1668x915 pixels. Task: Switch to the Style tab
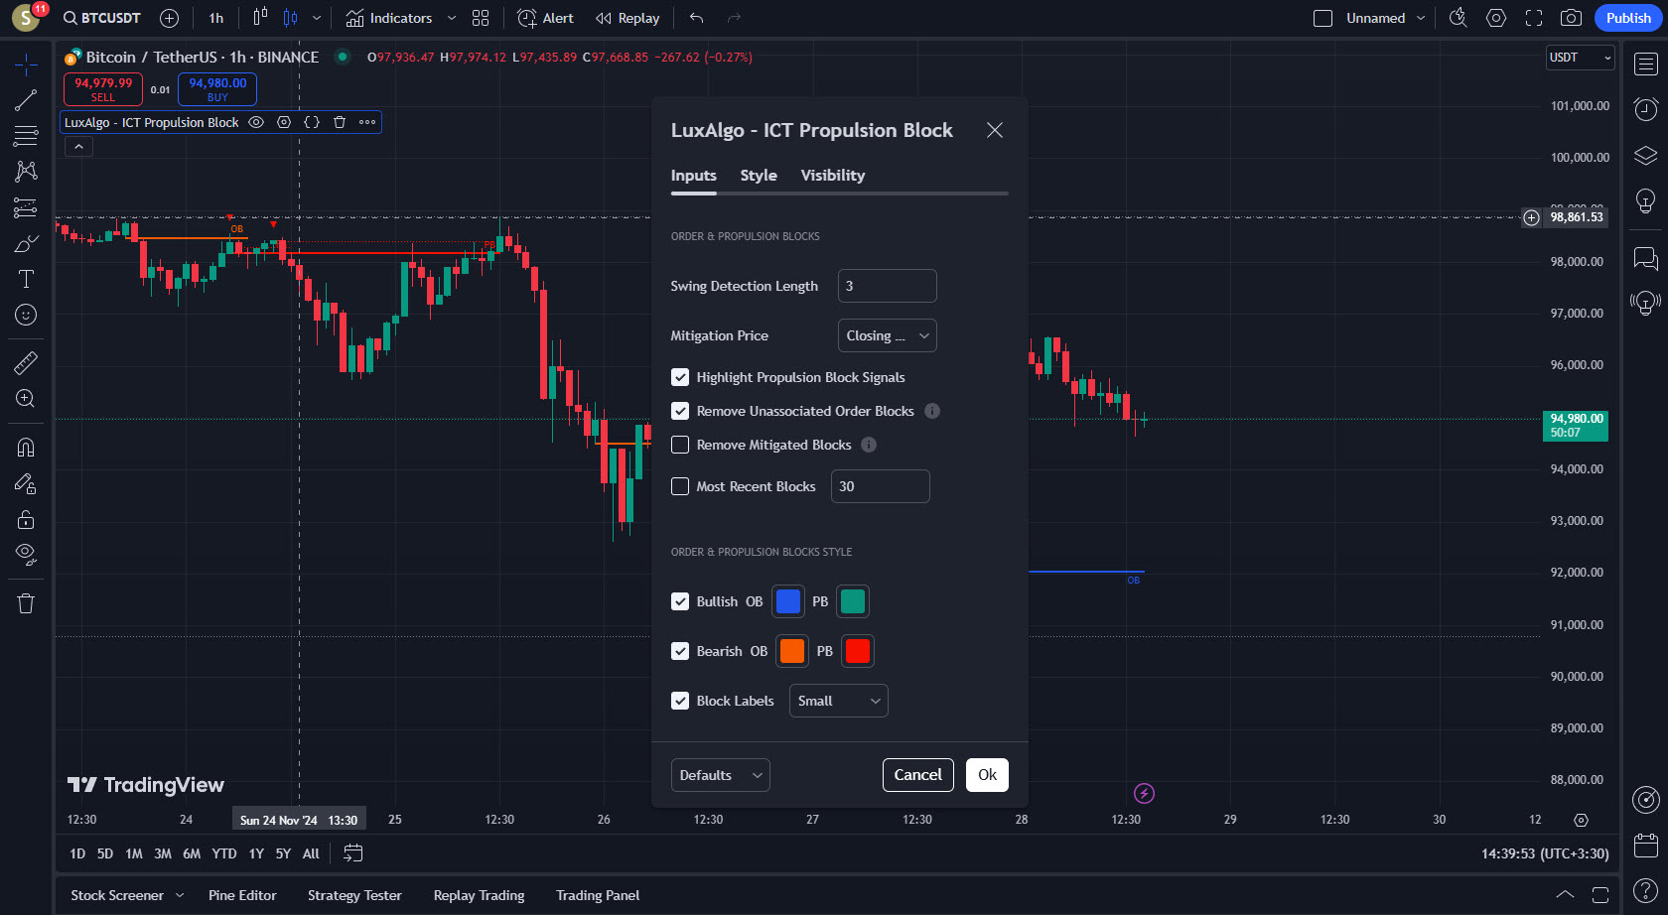point(759,176)
